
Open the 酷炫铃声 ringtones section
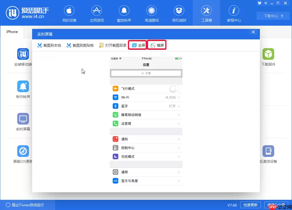tap(124, 13)
